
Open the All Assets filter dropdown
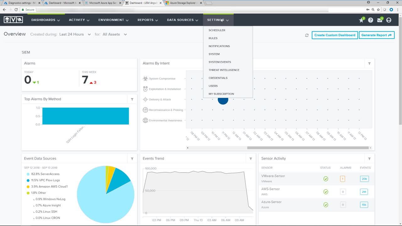[115, 35]
